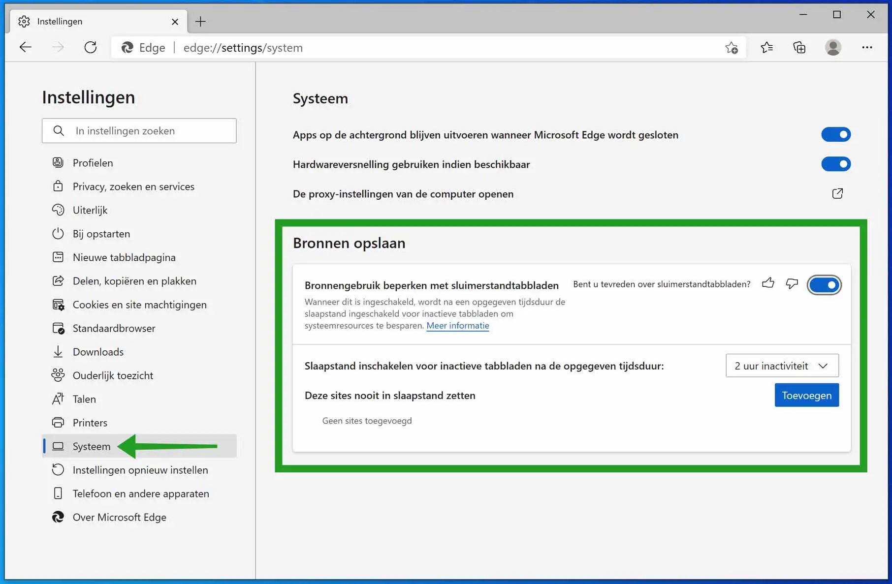
Task: Click the browser back arrow
Action: coord(26,47)
